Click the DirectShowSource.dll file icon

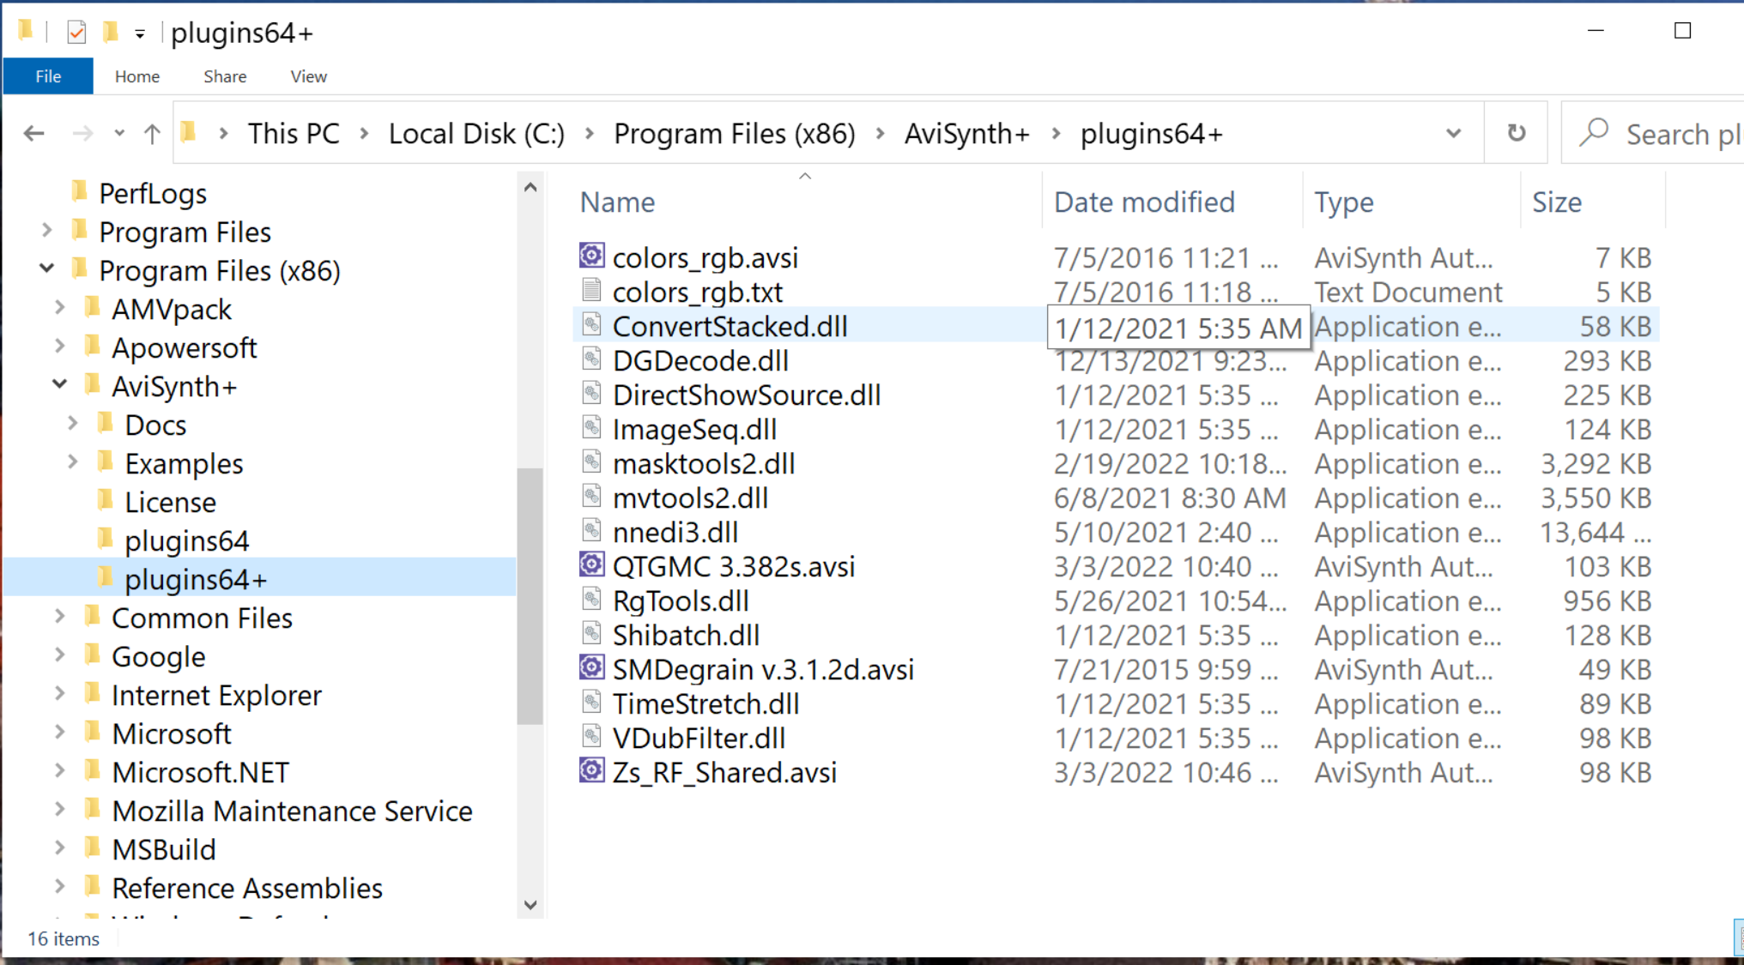[x=591, y=393]
